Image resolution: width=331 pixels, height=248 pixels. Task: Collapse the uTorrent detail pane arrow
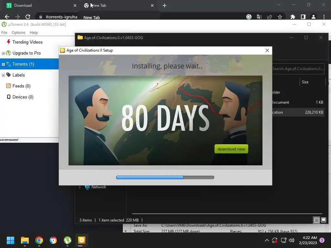126,231
